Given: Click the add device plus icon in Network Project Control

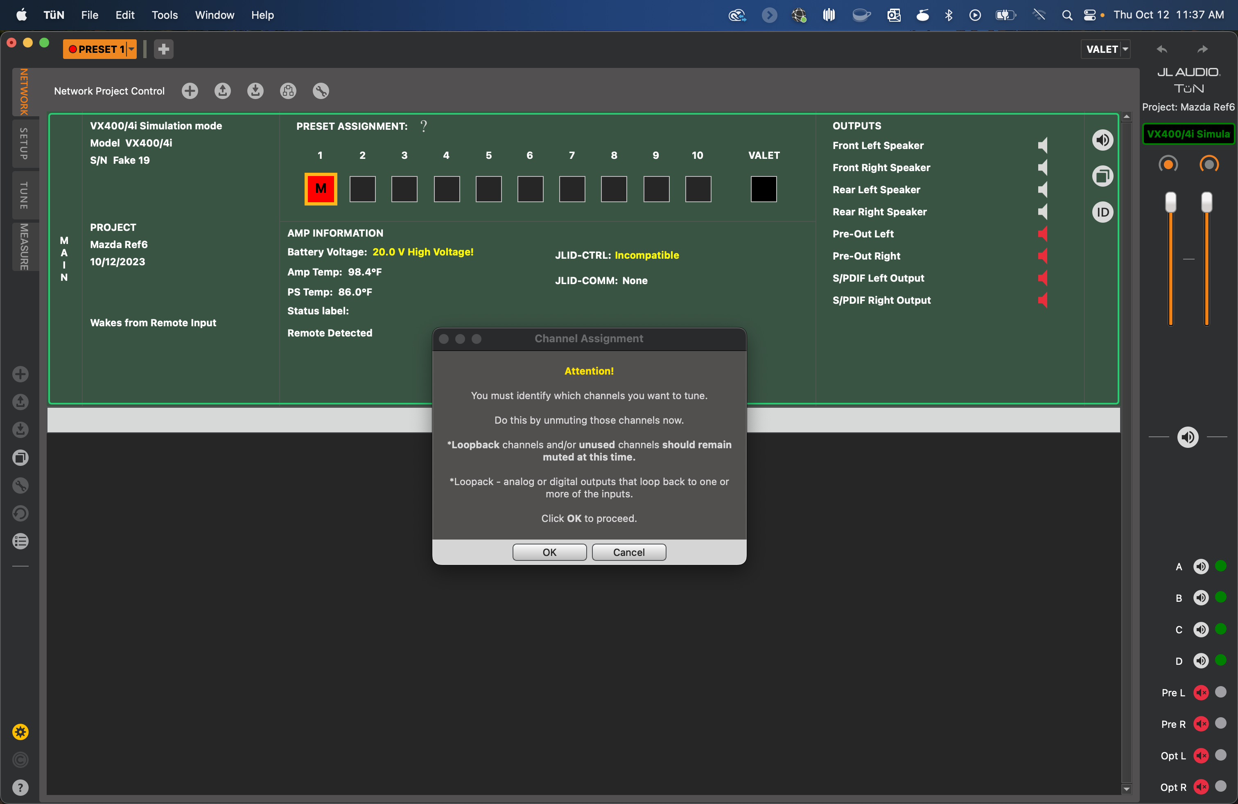Looking at the screenshot, I should (190, 91).
